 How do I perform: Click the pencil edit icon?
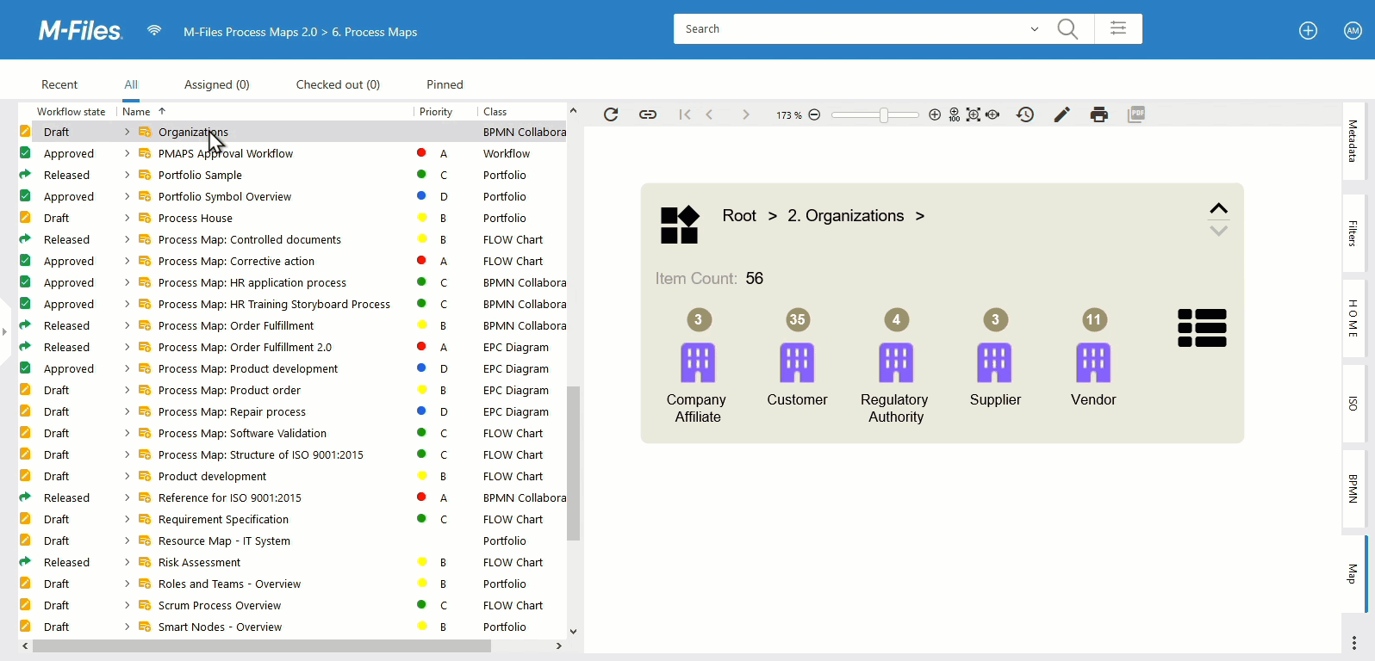(1062, 114)
